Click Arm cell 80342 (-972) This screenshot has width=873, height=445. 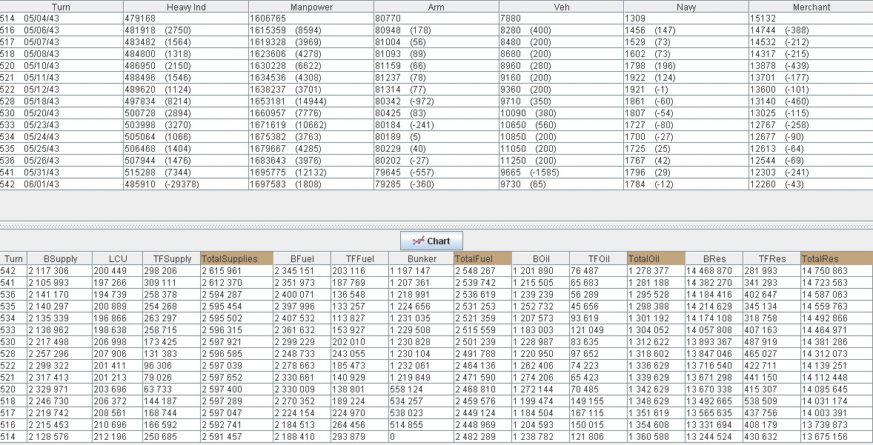click(436, 101)
